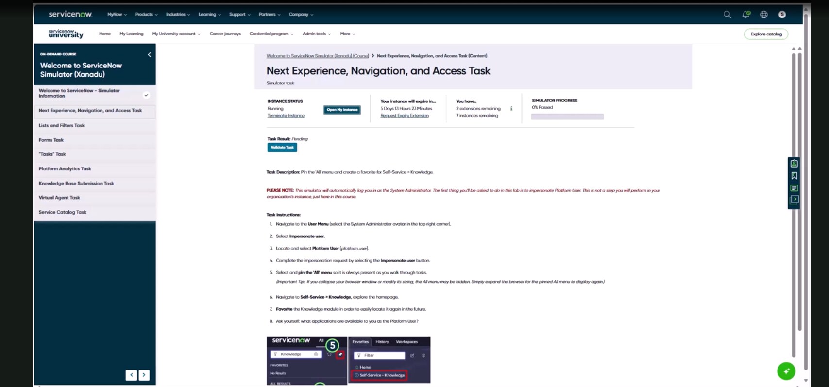The width and height of the screenshot is (829, 387).
Task: Open the globe language selector
Action: click(764, 15)
